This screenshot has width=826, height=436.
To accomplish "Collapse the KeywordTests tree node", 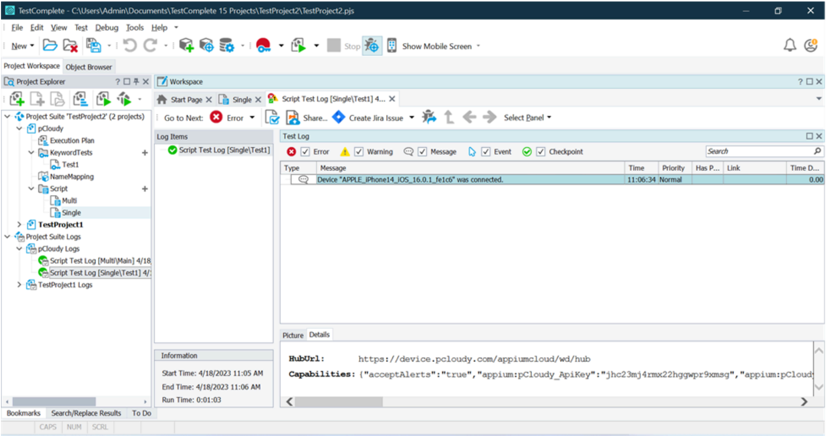I will point(31,152).
